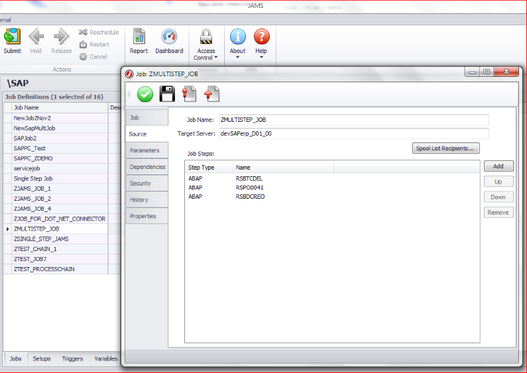The image size is (527, 373).
Task: Click the Remove button
Action: pyautogui.click(x=498, y=213)
